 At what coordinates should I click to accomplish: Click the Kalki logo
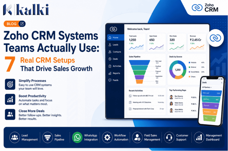[26, 9]
